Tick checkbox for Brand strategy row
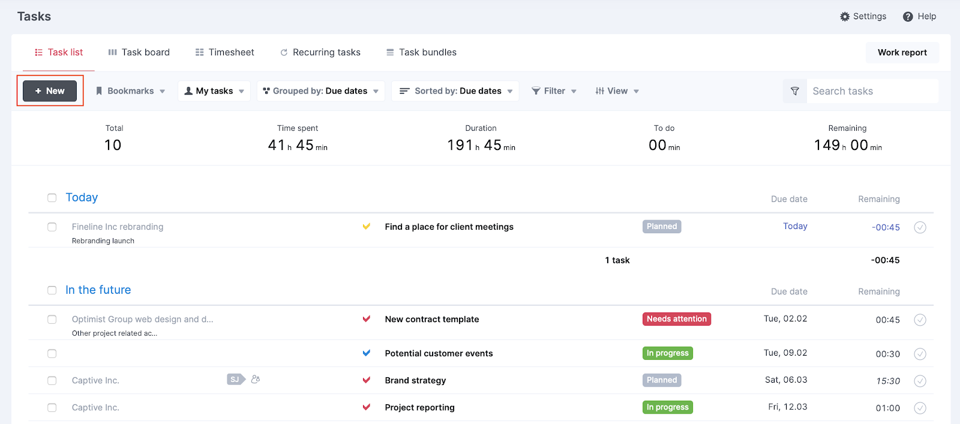Screen dimensions: 960x424 tap(52, 381)
